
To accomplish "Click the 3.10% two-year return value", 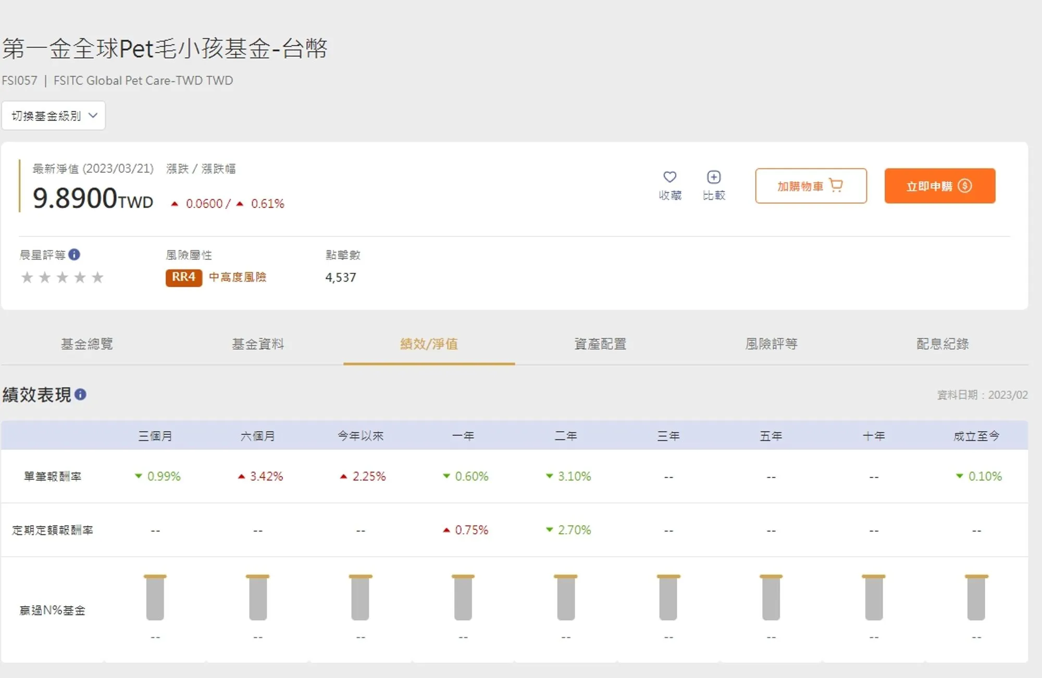I will tap(574, 476).
